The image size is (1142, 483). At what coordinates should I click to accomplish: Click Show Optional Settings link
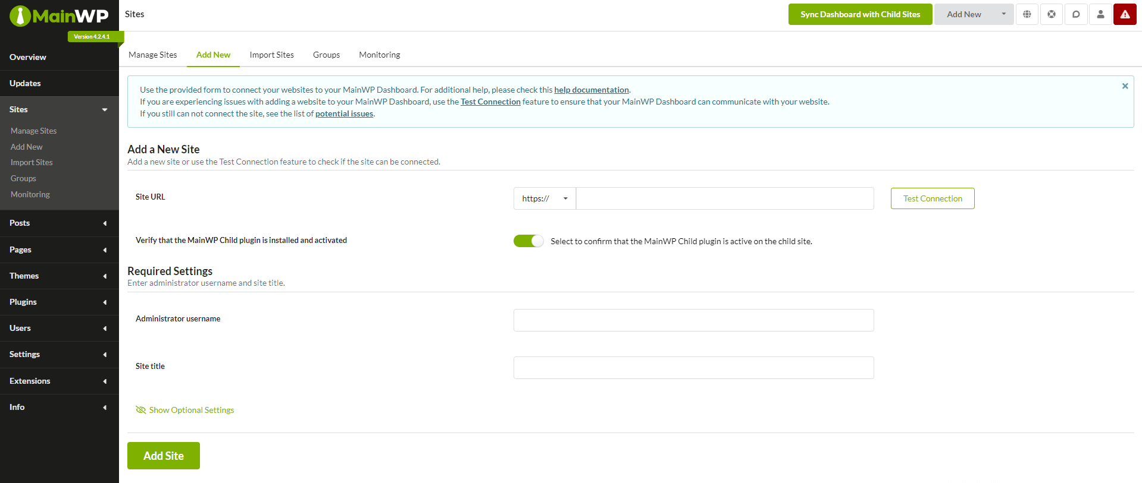(192, 410)
